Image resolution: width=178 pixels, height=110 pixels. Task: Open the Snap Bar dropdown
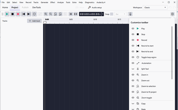pos(120,14)
